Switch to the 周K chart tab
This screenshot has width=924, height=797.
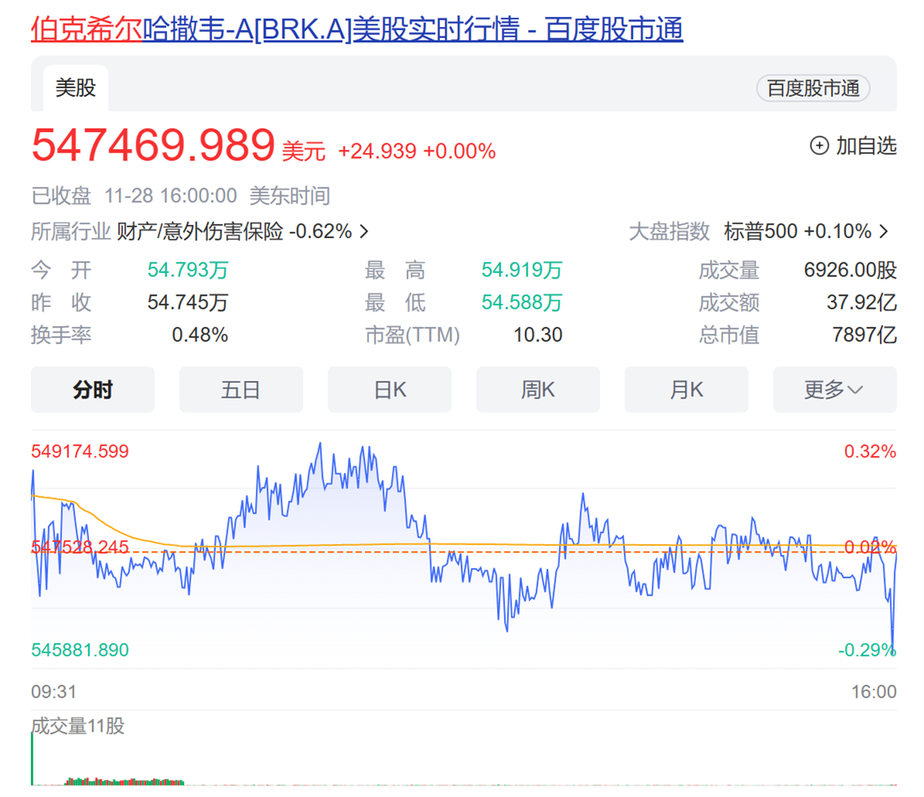click(x=538, y=390)
